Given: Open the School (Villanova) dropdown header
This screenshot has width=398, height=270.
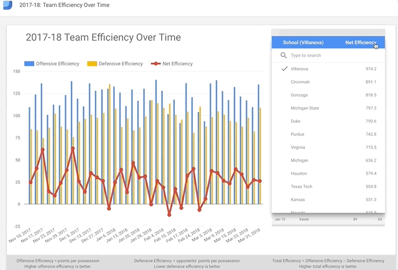Looking at the screenshot, I should [303, 42].
